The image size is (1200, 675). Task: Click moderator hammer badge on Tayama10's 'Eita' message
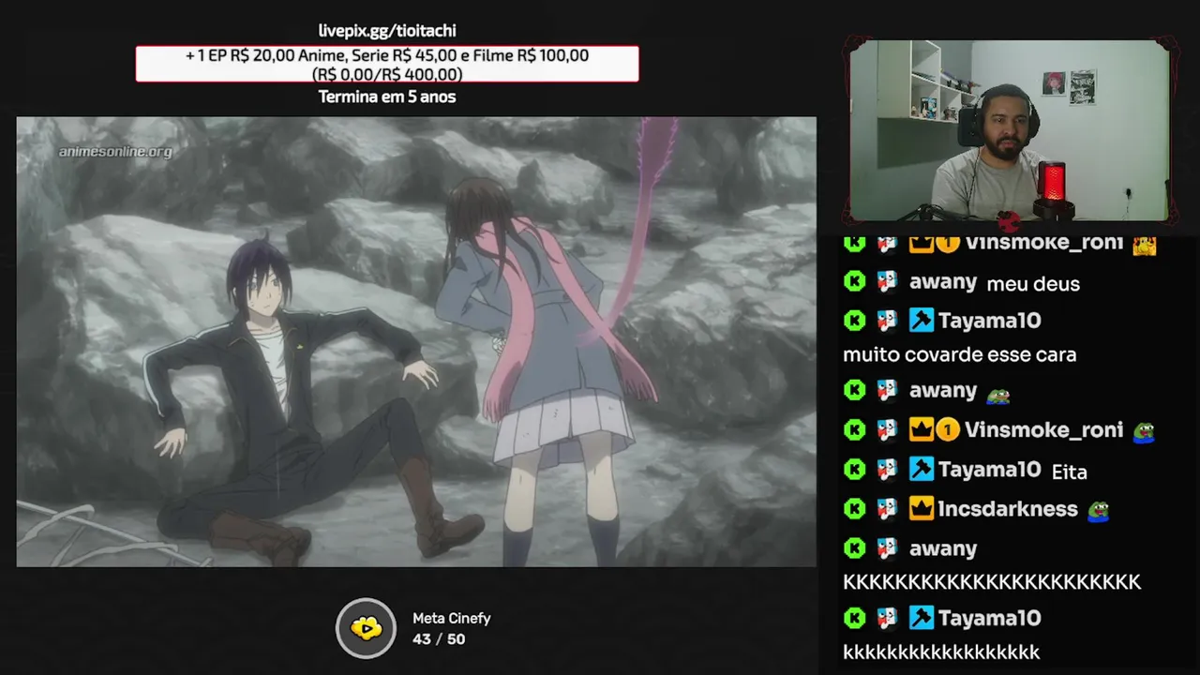pyautogui.click(x=921, y=469)
